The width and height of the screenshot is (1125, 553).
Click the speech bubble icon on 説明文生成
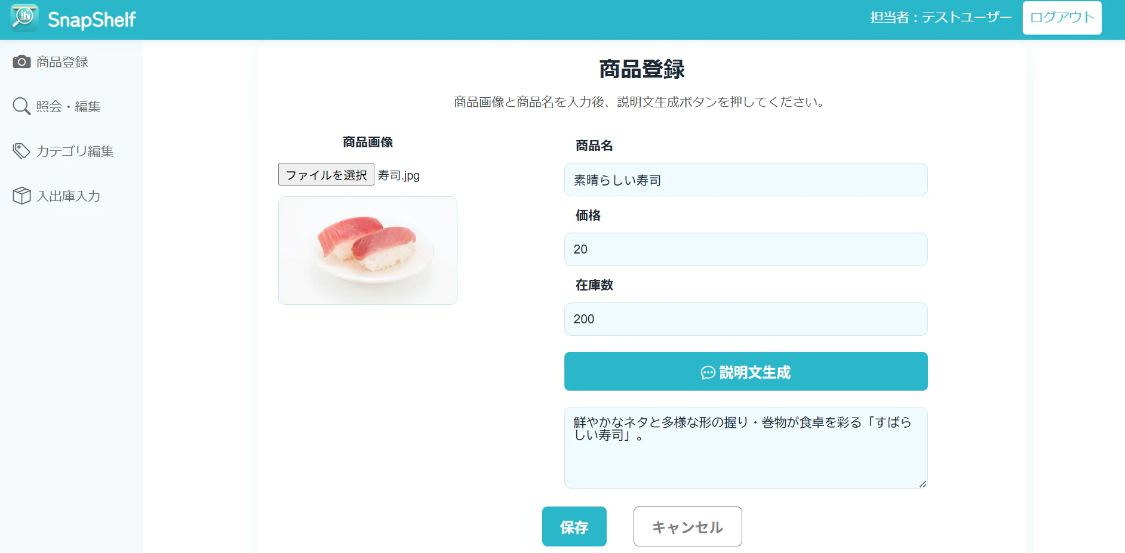708,373
